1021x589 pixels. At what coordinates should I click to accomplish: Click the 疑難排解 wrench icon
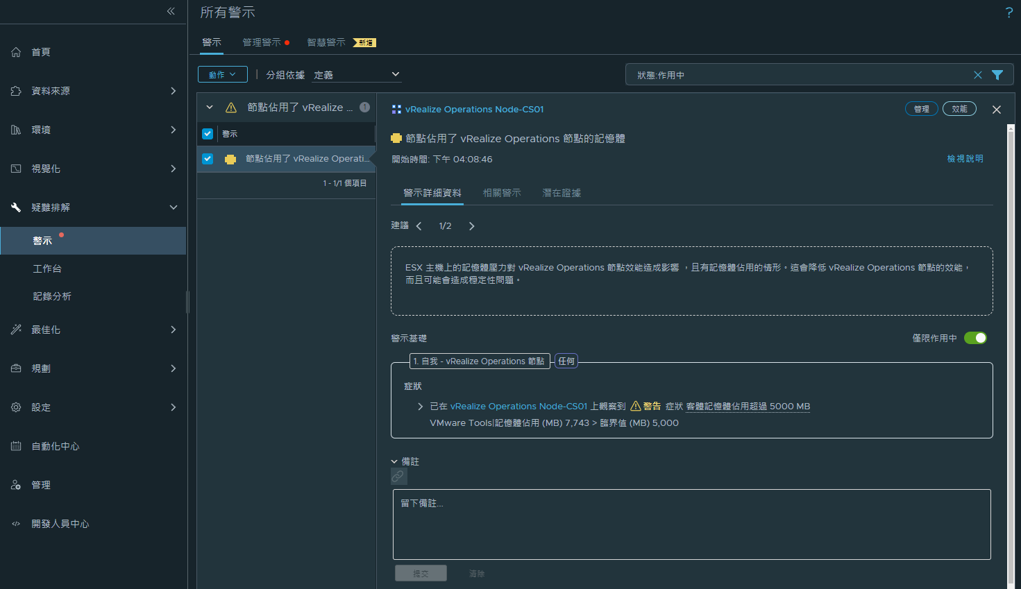(x=16, y=207)
